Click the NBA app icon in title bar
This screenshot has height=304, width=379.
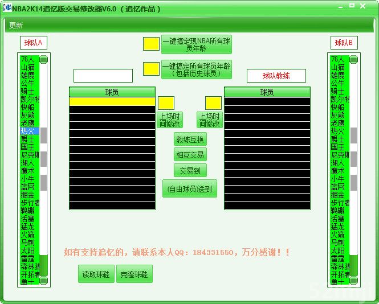(7, 7)
